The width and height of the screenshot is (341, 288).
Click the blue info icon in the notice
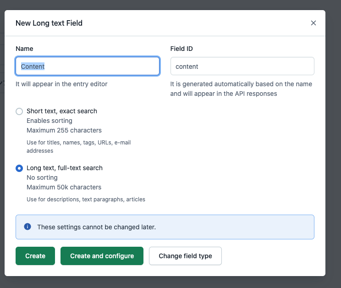point(27,227)
